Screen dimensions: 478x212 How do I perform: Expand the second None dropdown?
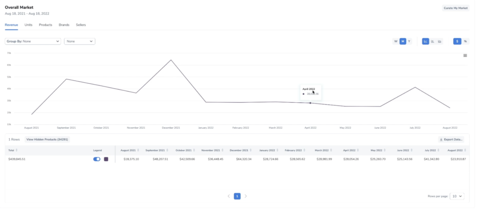[79, 41]
